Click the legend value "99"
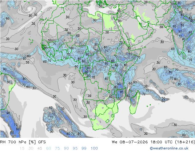This screenshot has width=195, height=151. pos(84,148)
